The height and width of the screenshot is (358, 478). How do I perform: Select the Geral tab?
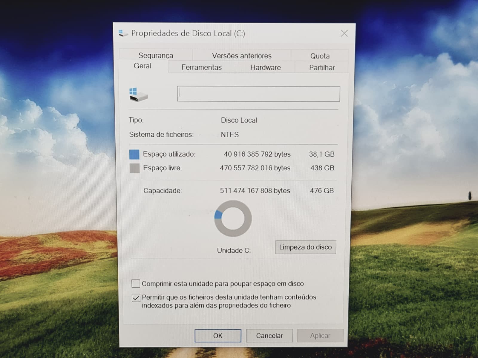[143, 66]
